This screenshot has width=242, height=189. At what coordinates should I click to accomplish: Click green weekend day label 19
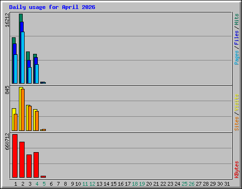[x=142, y=184]
